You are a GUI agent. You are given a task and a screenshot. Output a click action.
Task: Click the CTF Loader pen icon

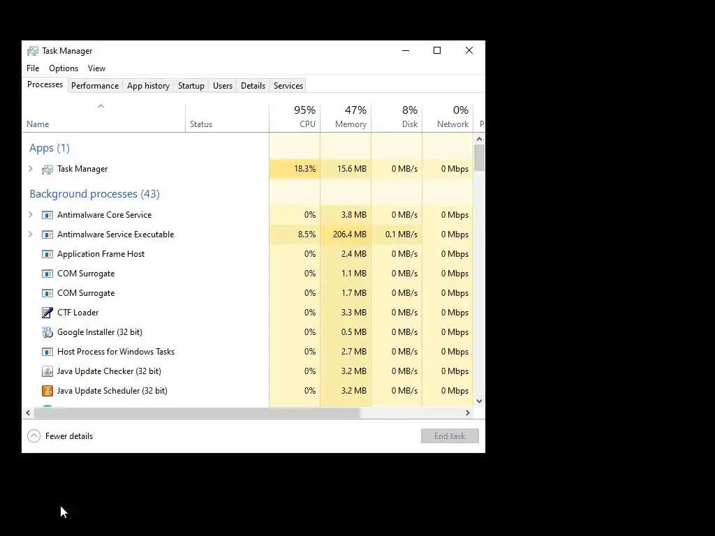[47, 312]
